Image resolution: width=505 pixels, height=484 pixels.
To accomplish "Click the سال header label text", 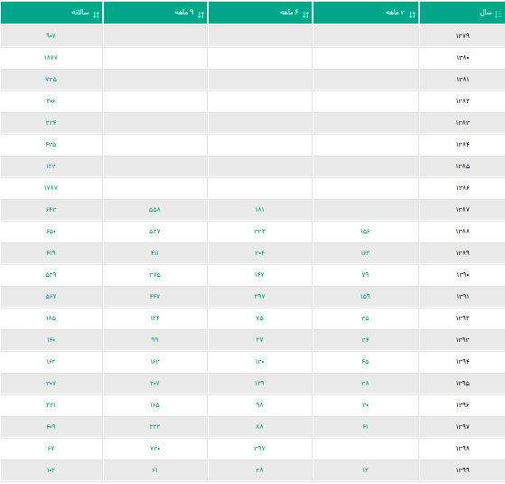I will tap(486, 13).
